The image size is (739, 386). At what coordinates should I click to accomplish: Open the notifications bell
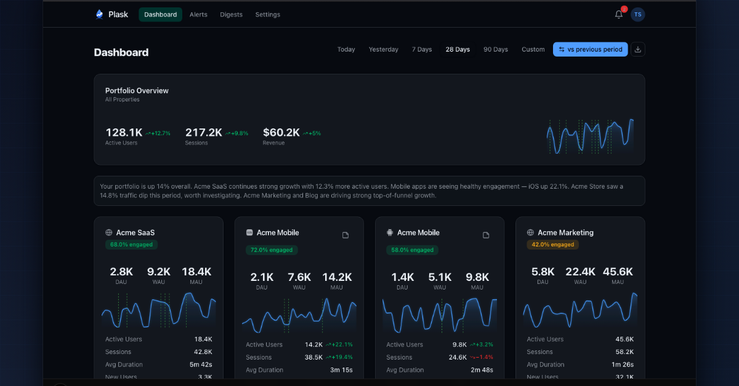point(618,14)
